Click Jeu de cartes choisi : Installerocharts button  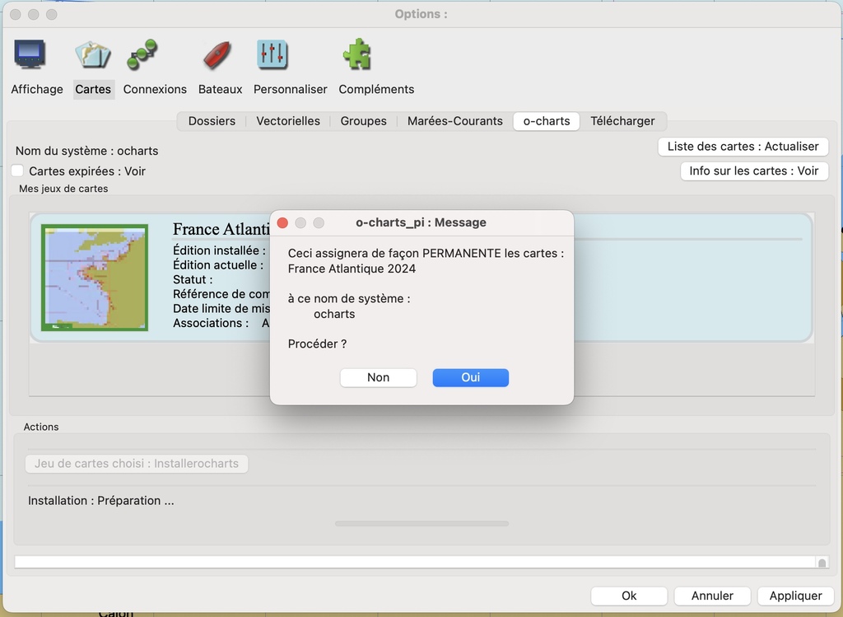(137, 464)
